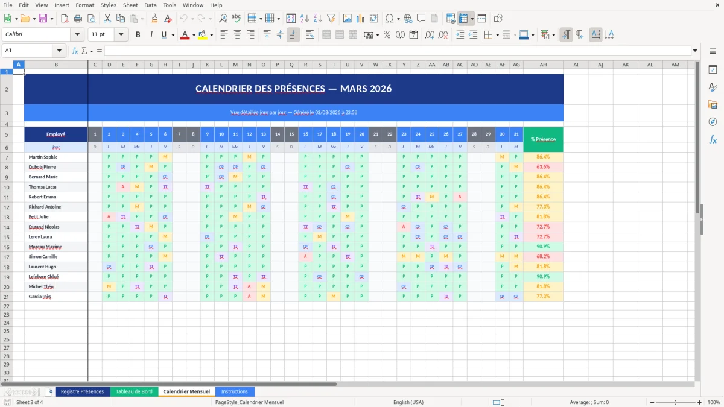
Task: Click the English (USA) language status field
Action: click(x=408, y=402)
